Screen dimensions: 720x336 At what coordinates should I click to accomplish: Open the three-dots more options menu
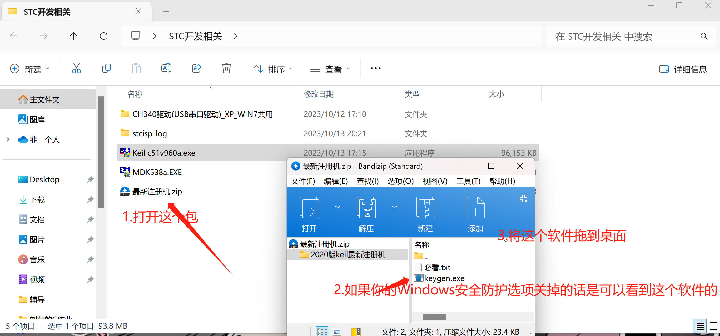[x=375, y=68]
